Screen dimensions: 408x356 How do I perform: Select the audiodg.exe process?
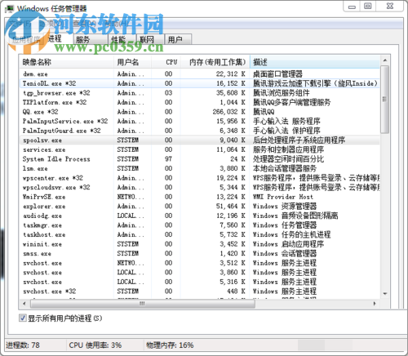(200, 216)
